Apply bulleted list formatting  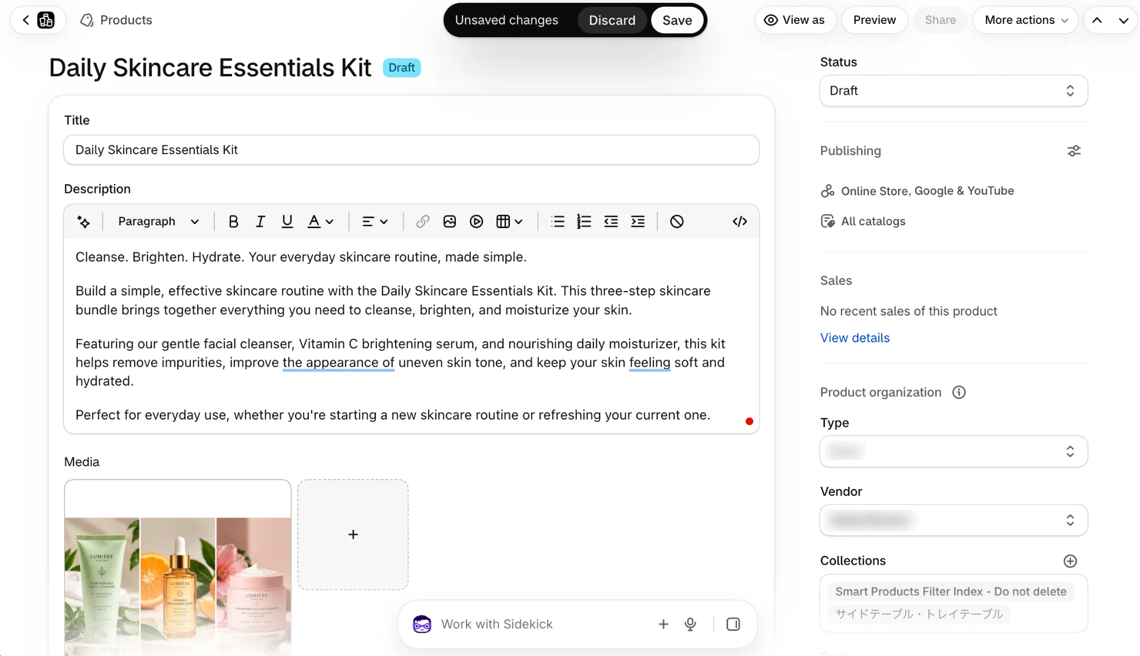[557, 221]
